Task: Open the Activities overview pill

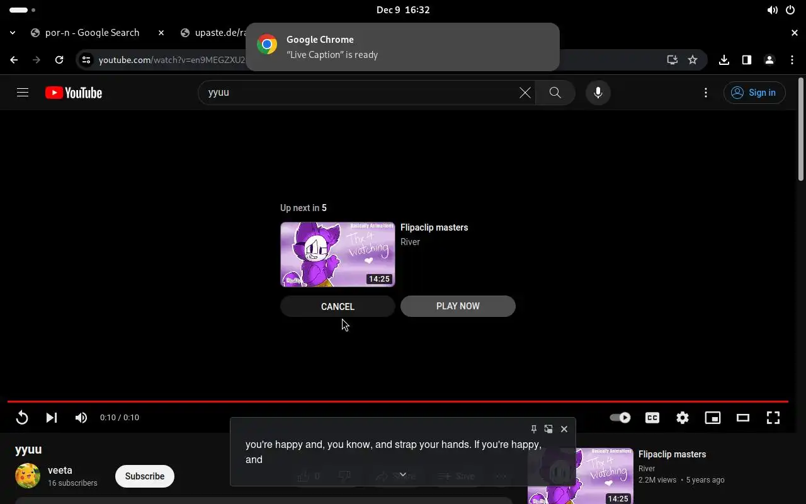Action: point(23,10)
